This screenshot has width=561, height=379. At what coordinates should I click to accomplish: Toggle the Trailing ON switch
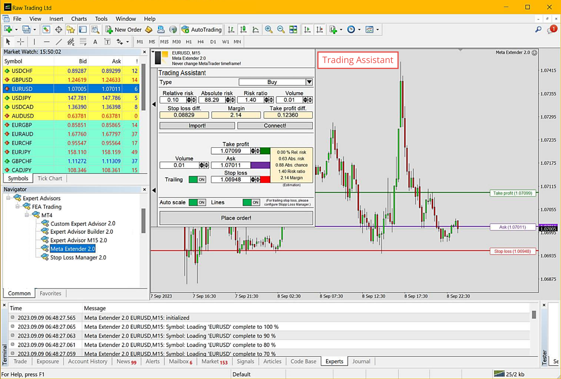197,180
